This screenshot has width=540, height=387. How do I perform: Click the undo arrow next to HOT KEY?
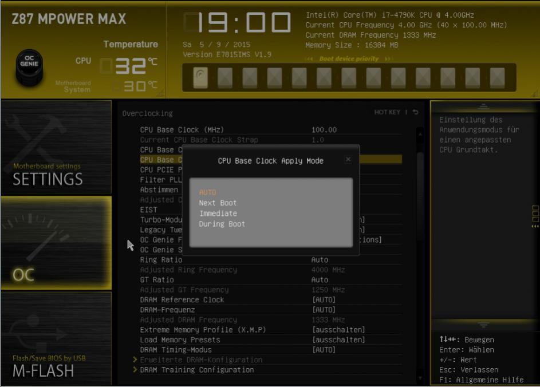(415, 112)
